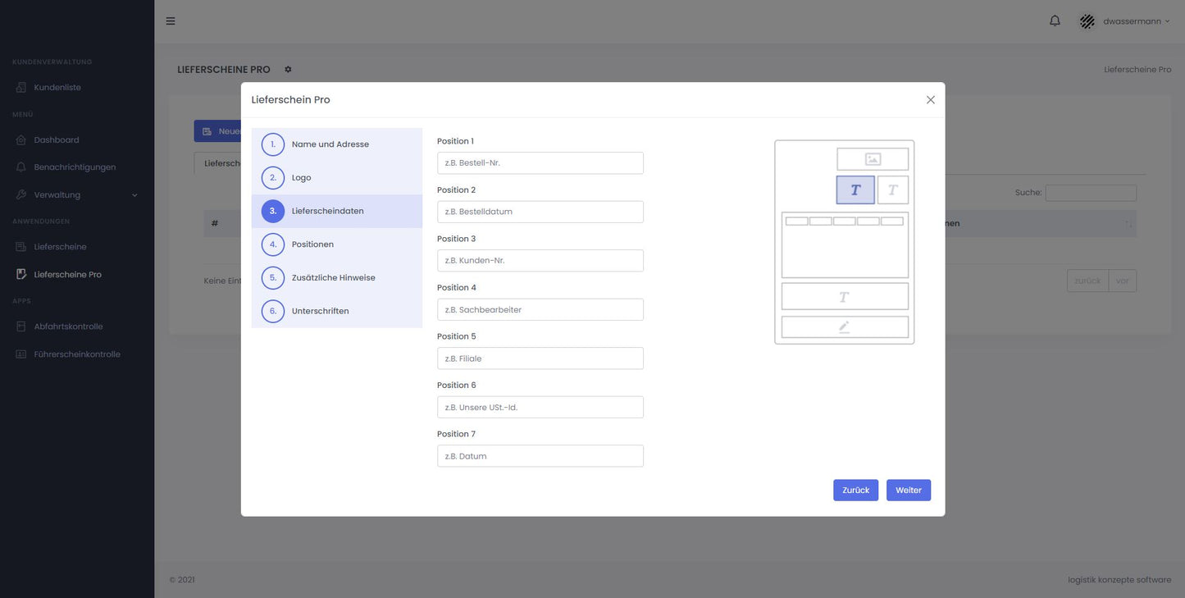Click the image placeholder in layout preview

(x=873, y=159)
